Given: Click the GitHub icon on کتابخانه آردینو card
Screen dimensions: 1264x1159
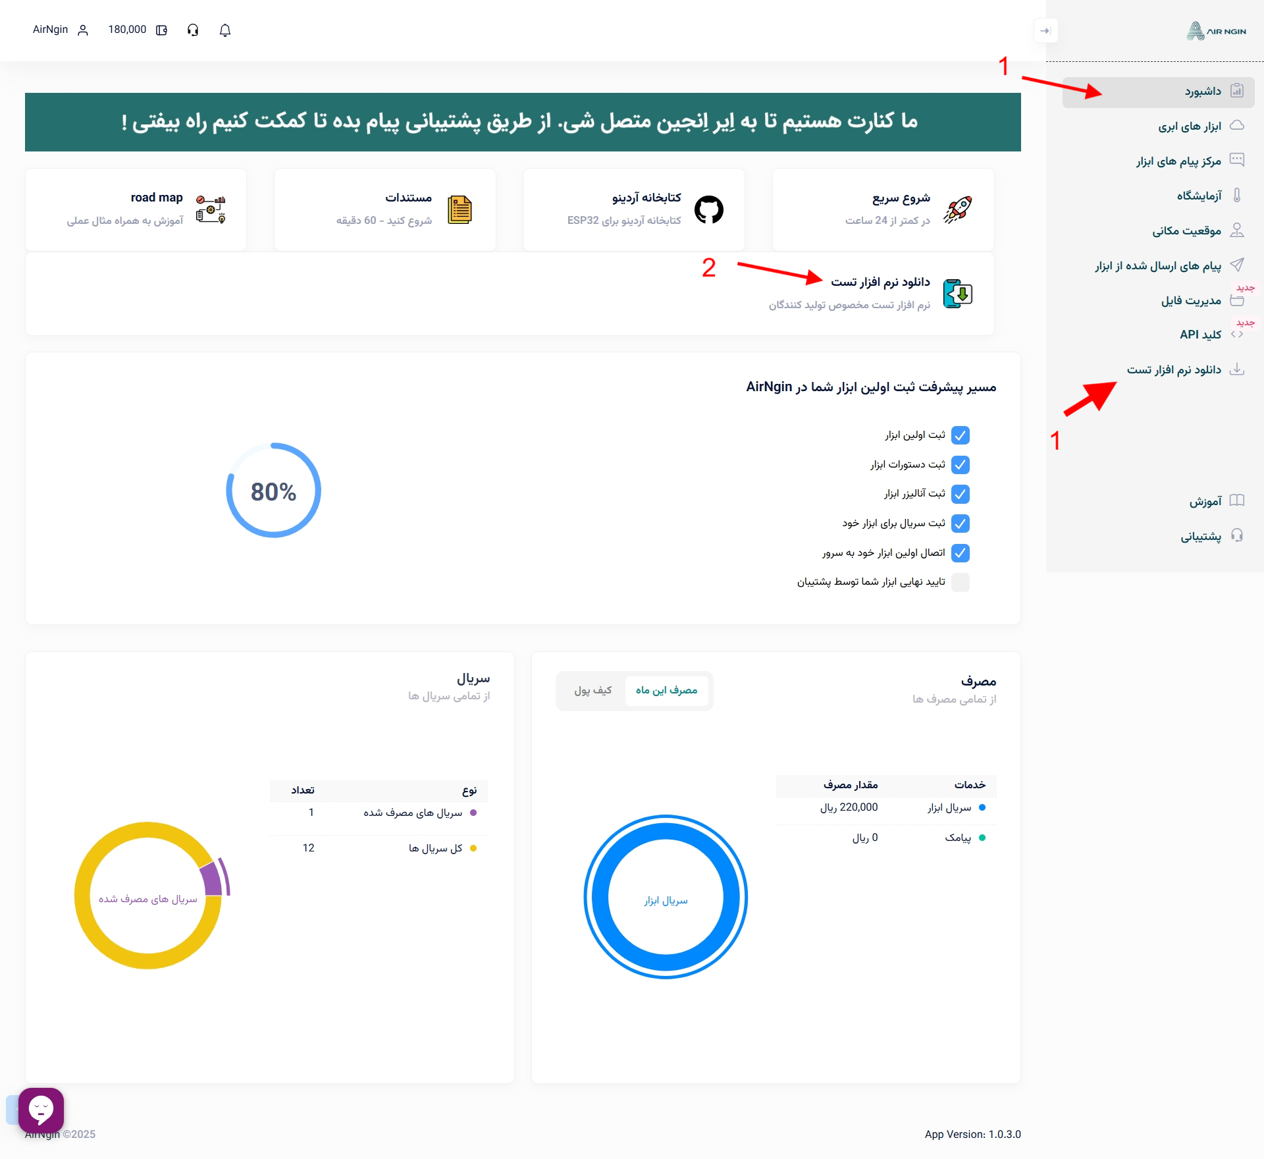Looking at the screenshot, I should [709, 209].
